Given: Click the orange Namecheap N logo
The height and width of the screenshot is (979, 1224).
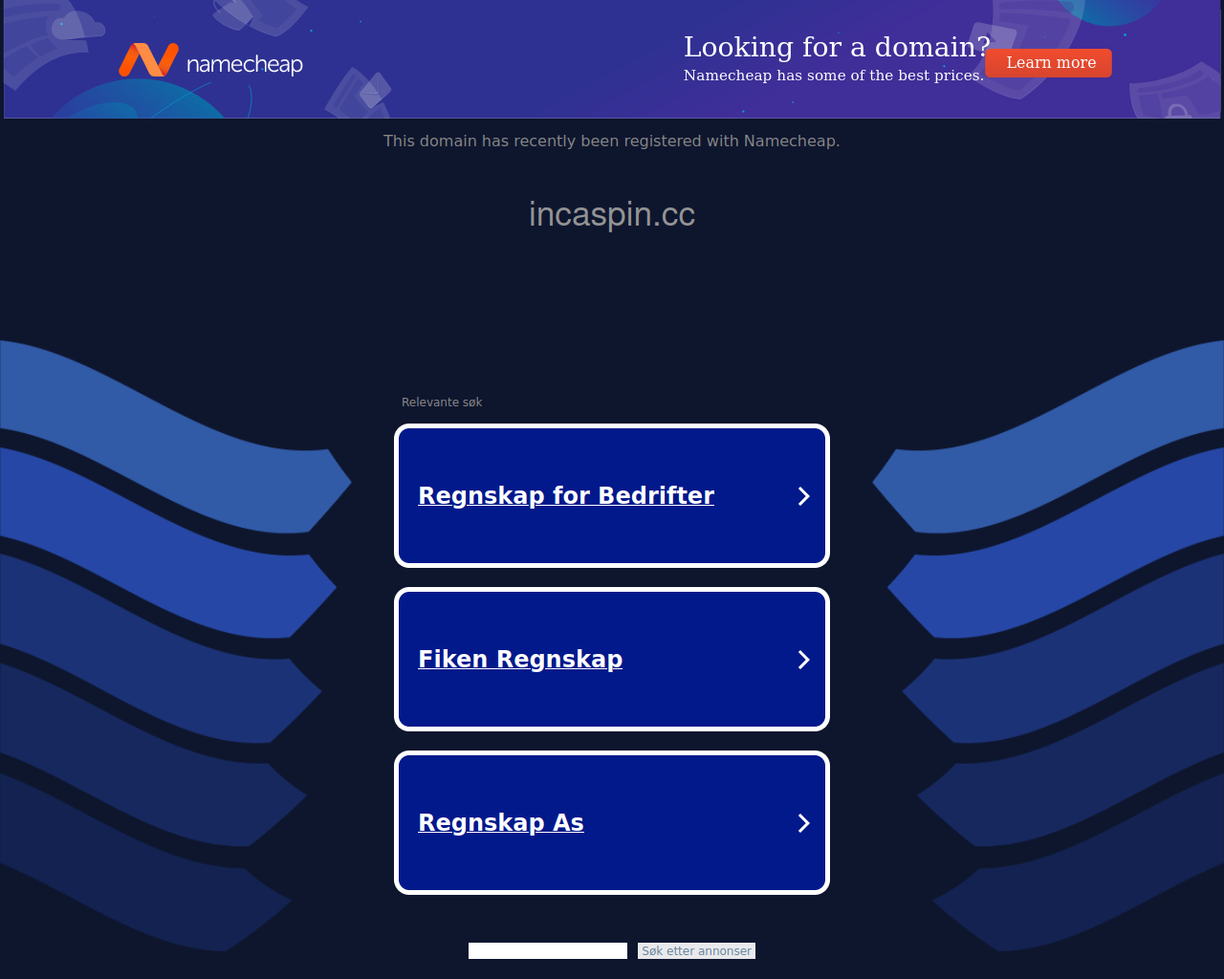Looking at the screenshot, I should point(148,60).
